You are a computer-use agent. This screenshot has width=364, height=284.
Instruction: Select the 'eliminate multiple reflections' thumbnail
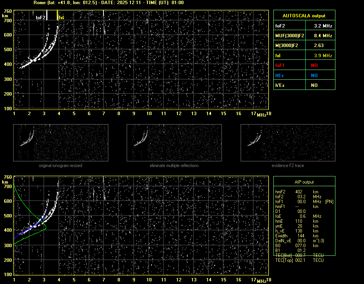pos(174,143)
